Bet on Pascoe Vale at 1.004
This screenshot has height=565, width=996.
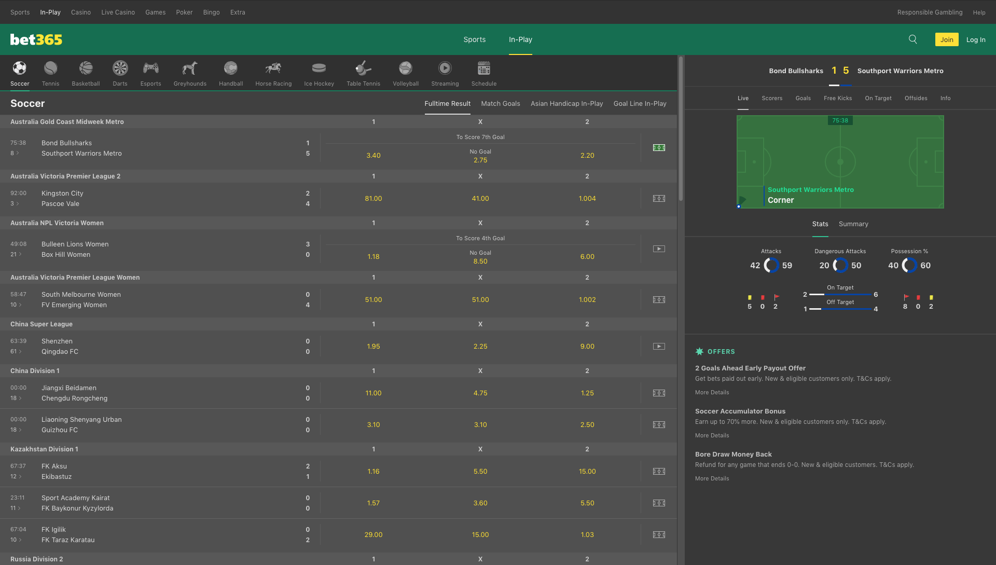coord(587,198)
